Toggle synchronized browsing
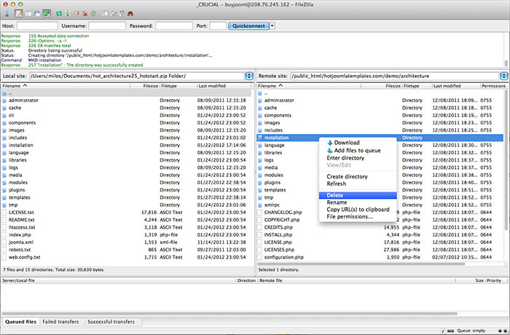This screenshot has width=510, height=335. click(x=122, y=14)
